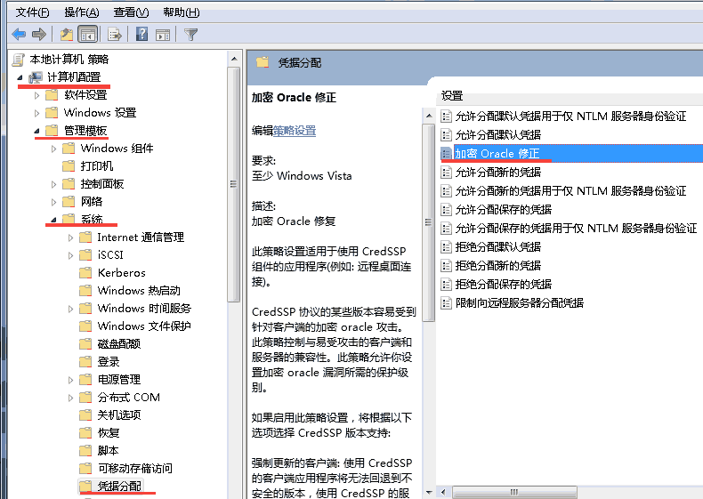This screenshot has height=499, width=703.
Task: Click the description pane scroll-down arrow
Action: pos(429,493)
